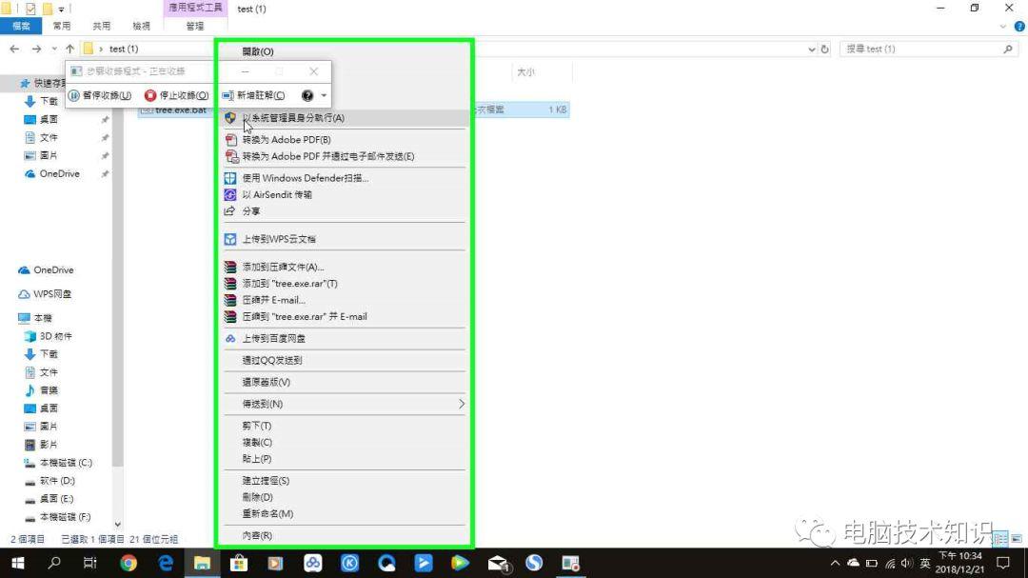Open Customize Quick Access Toolbar dropdown

[61, 10]
